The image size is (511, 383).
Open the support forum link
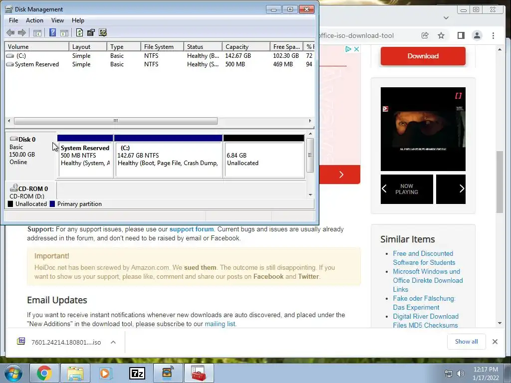point(191,229)
